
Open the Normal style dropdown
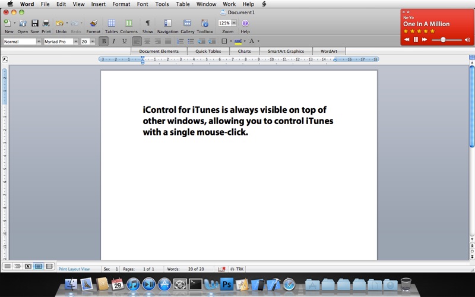23,42
